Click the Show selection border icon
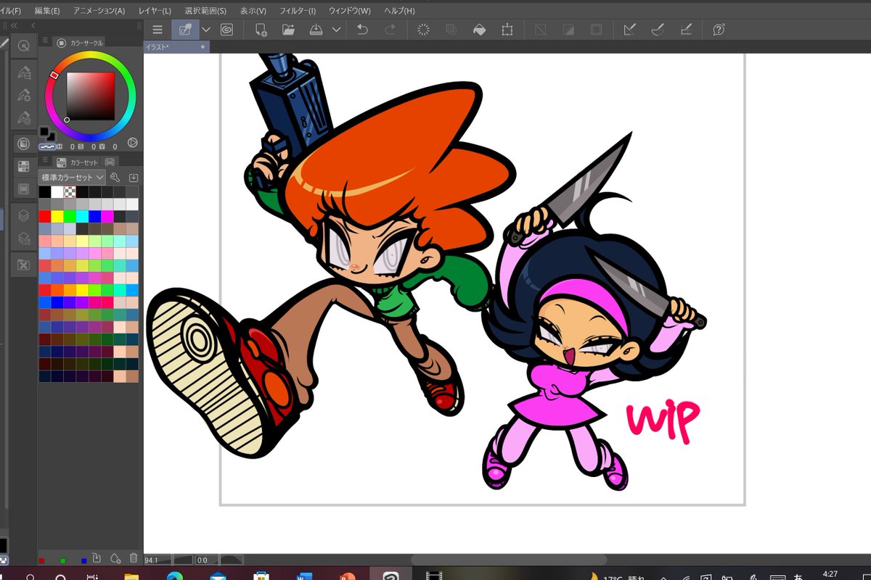Viewport: 871px width, 580px height. (596, 30)
